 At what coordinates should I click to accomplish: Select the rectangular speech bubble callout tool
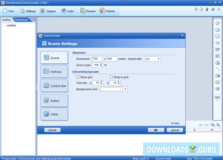(x=217, y=30)
